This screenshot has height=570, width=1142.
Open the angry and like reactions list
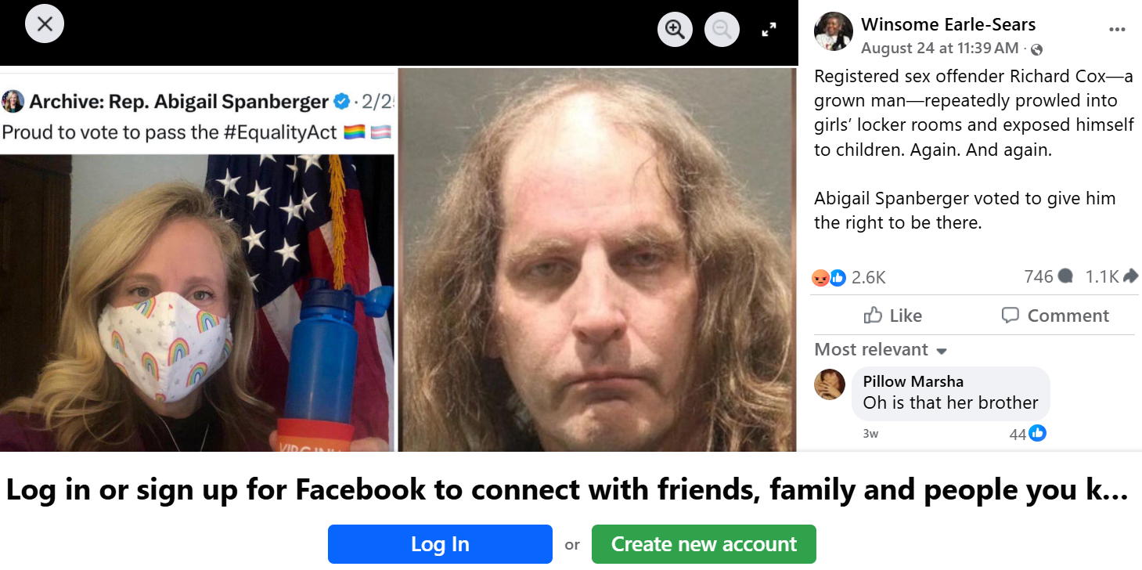(x=848, y=277)
